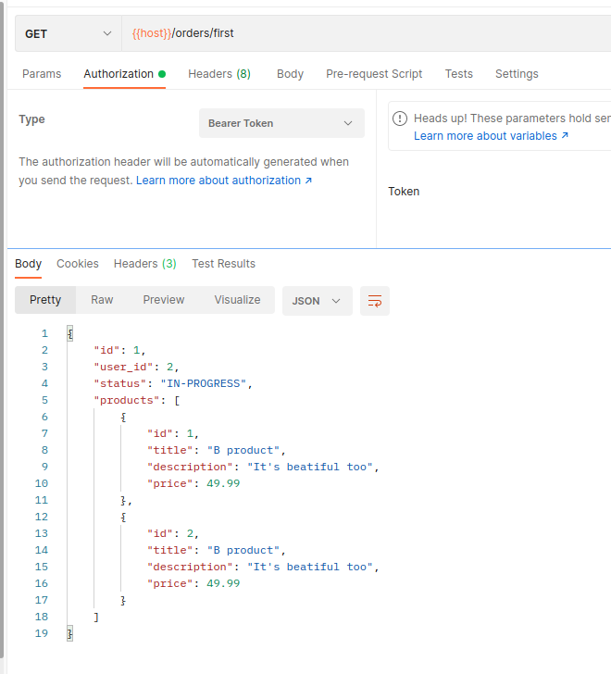
Task: Open the Test Results tab
Action: click(223, 264)
